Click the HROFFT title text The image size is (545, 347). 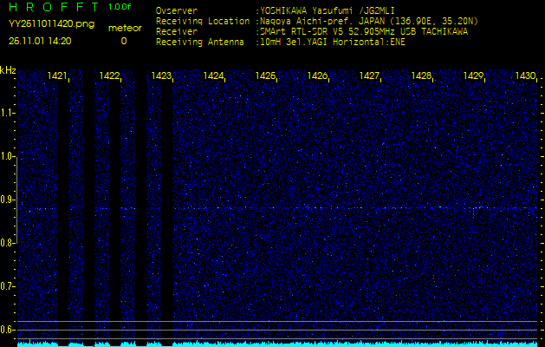pyautogui.click(x=51, y=8)
